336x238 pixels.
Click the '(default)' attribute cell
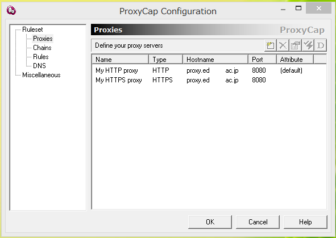pos(291,70)
